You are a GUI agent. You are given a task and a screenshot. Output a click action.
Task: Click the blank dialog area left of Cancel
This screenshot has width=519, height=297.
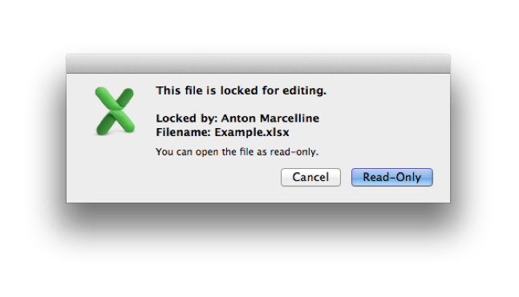tap(215, 178)
